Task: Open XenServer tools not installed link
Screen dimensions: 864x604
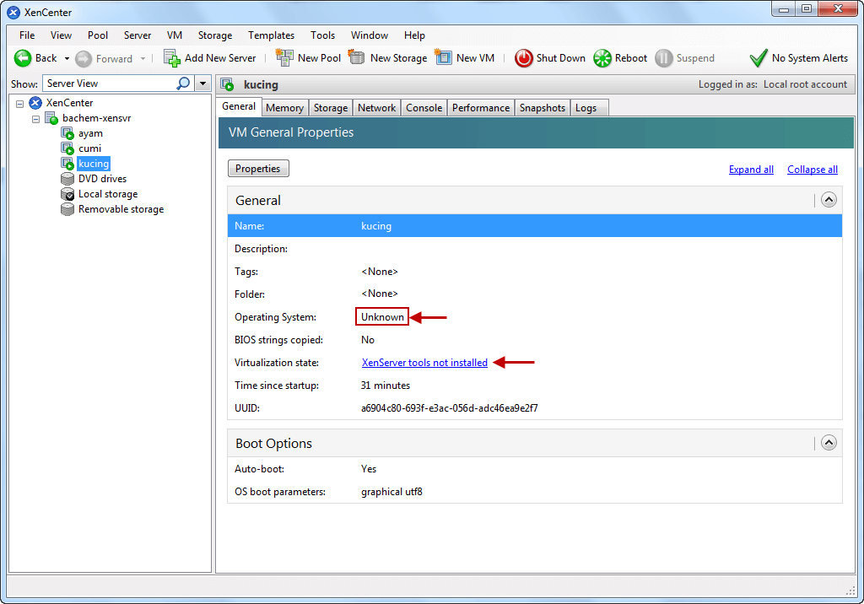Action: [424, 363]
